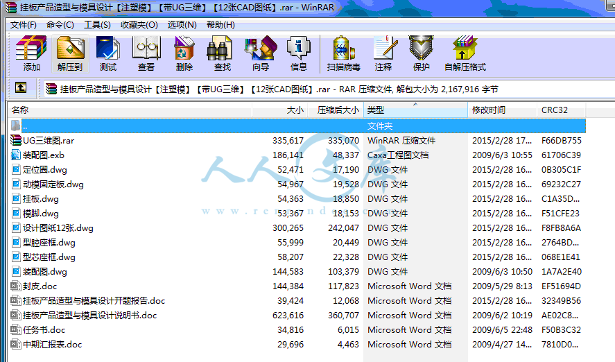This screenshot has height=362, width=615.
Task: Click the WinRAR title bar app icon
Action: pos(11,8)
